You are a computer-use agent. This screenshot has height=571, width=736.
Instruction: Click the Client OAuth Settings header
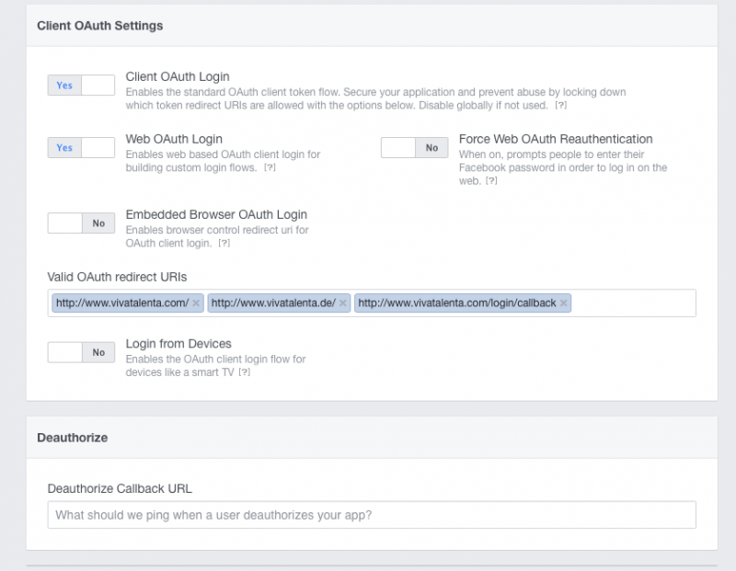click(x=100, y=26)
